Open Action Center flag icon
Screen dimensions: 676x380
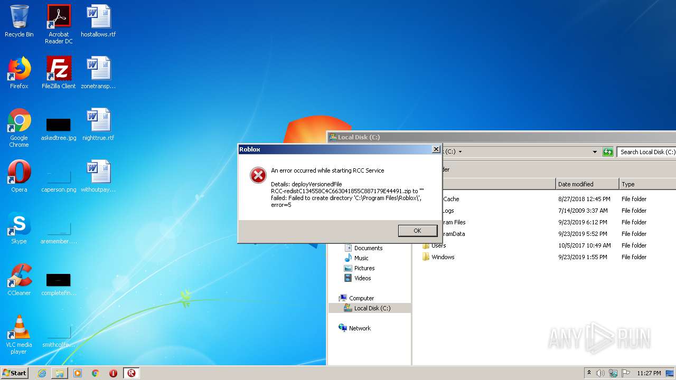coord(626,373)
